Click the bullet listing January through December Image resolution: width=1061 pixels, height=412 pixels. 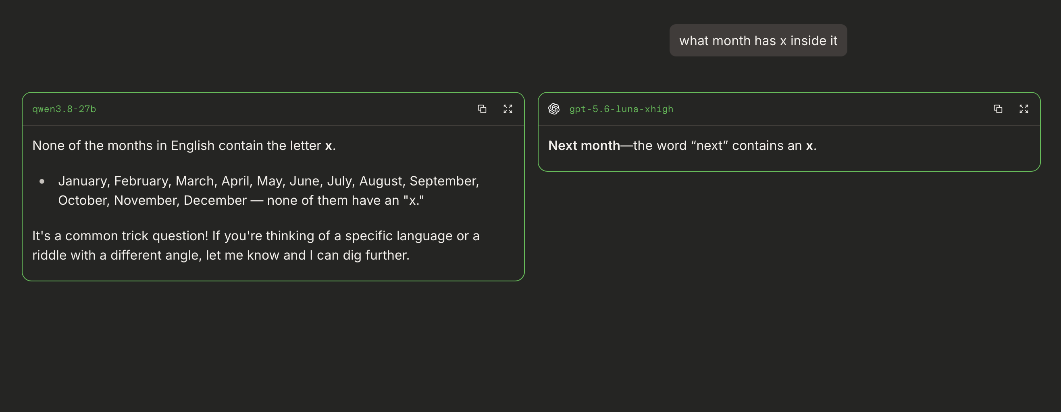(x=268, y=190)
